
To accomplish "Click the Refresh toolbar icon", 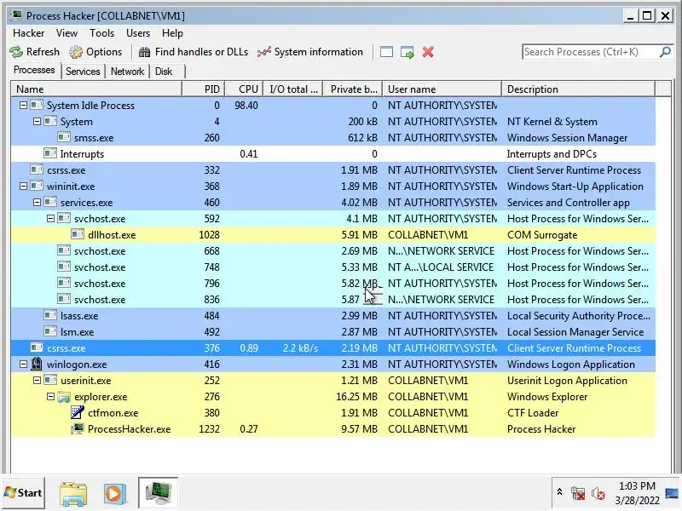I will click(16, 52).
